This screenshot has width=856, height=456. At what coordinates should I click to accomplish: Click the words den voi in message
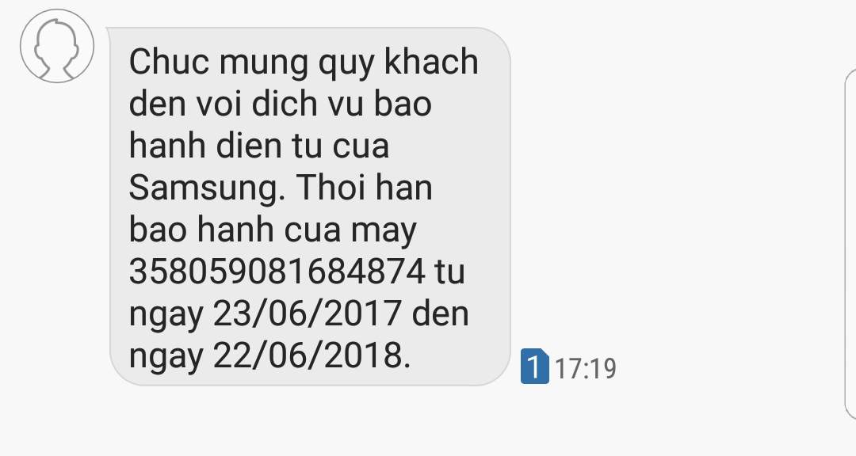pyautogui.click(x=185, y=103)
